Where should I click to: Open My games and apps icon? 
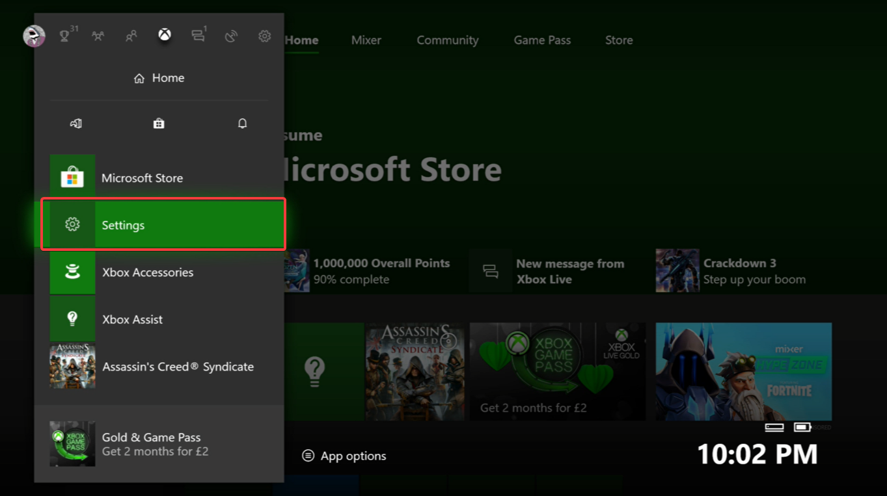click(x=76, y=124)
